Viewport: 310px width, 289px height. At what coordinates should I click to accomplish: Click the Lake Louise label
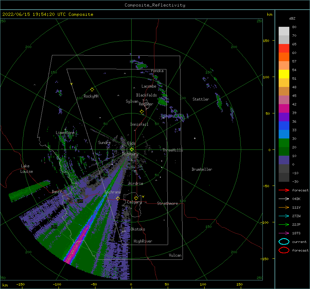[27, 169]
